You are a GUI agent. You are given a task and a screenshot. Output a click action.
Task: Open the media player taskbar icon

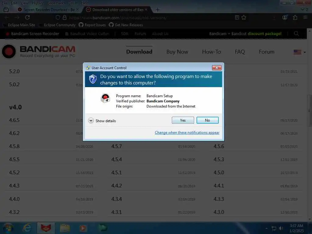pos(83,228)
